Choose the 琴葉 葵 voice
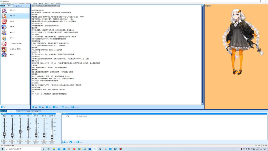The image size is (268, 151). pos(15,27)
